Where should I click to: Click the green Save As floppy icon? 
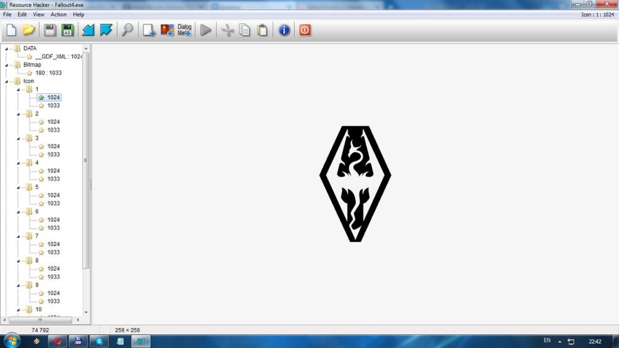tap(67, 30)
